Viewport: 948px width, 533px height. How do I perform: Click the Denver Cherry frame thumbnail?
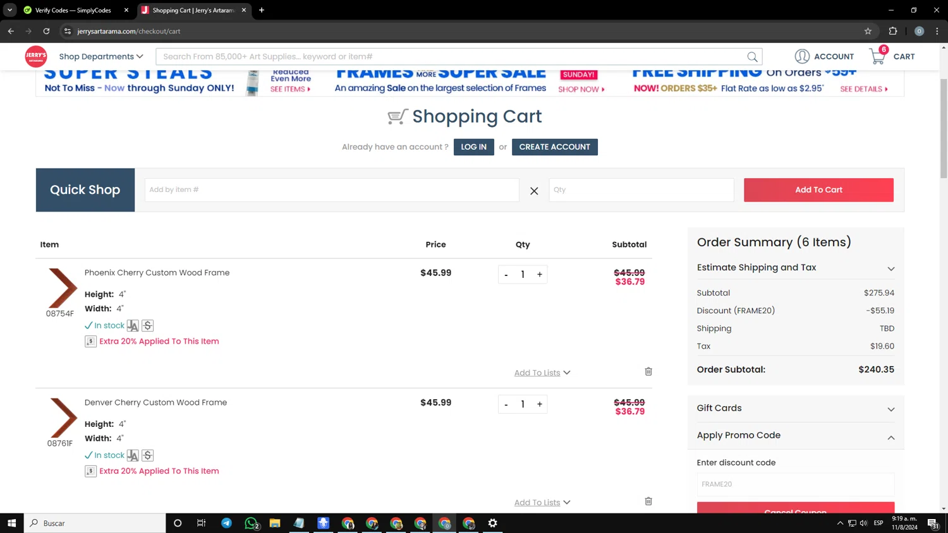[63, 417]
